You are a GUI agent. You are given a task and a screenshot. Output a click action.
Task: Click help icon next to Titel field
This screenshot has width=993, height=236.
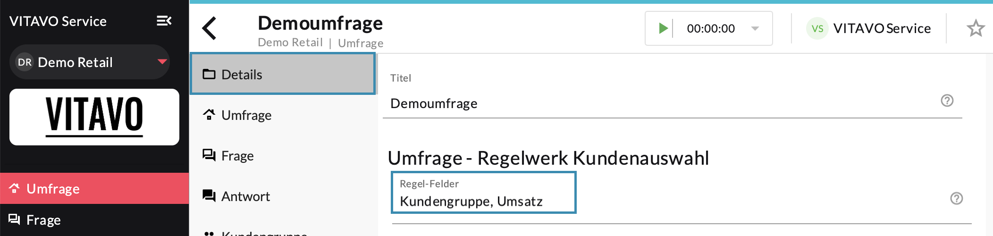click(x=947, y=101)
